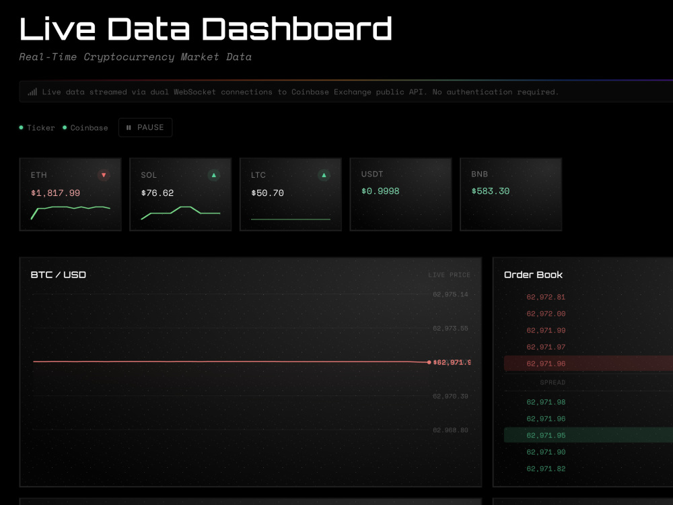Viewport: 673px width, 505px height.
Task: Select the LTC sparkline chart
Action: [291, 219]
